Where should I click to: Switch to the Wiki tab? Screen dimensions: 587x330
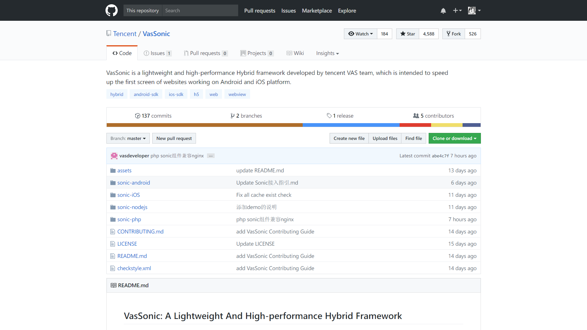295,53
